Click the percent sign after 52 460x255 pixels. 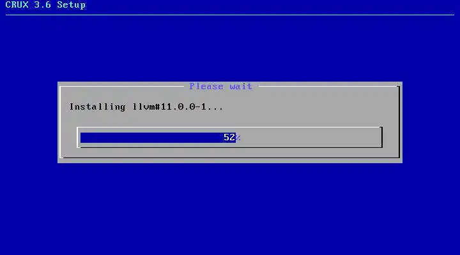tap(238, 138)
